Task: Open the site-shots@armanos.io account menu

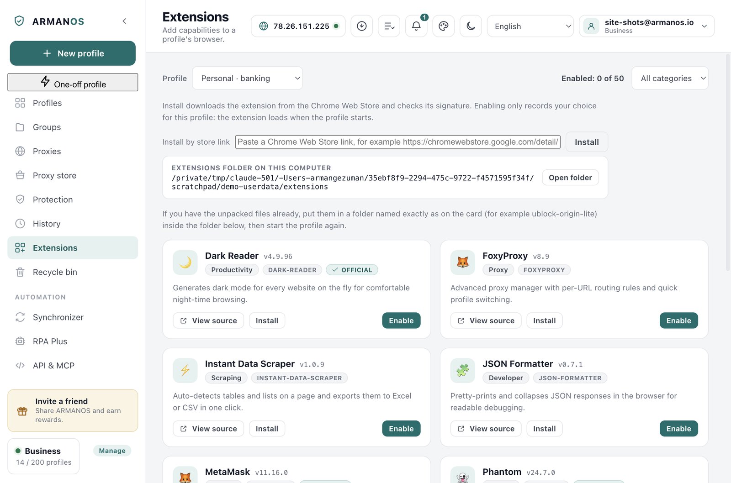Action: point(647,26)
